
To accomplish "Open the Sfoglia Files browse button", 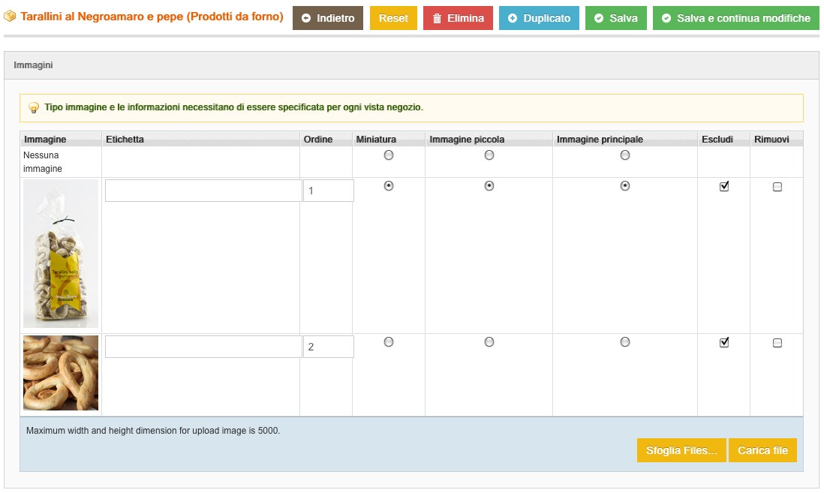I will 681,450.
